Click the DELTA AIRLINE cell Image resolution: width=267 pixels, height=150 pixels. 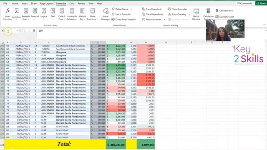[48, 62]
